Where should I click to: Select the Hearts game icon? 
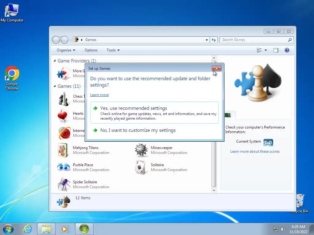pos(63,116)
